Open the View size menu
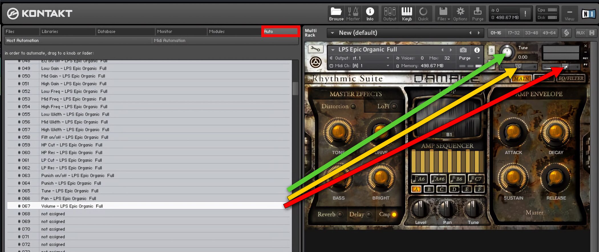Viewport: 599px width, 252px height. (x=569, y=14)
